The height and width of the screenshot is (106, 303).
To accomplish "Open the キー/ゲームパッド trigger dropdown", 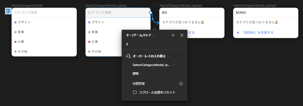I will pos(140,35).
